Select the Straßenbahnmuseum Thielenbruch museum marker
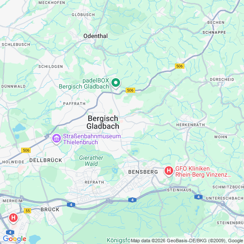The image size is (244, 244). tap(57, 139)
